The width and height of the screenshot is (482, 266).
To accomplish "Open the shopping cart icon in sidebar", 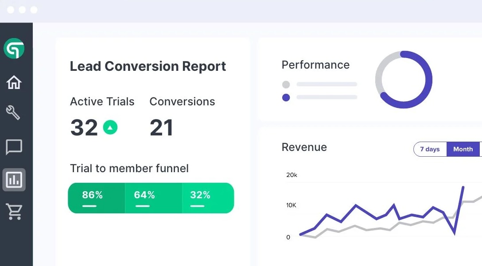I will [x=14, y=212].
